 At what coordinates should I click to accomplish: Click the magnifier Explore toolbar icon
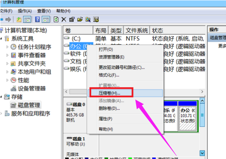point(88,19)
